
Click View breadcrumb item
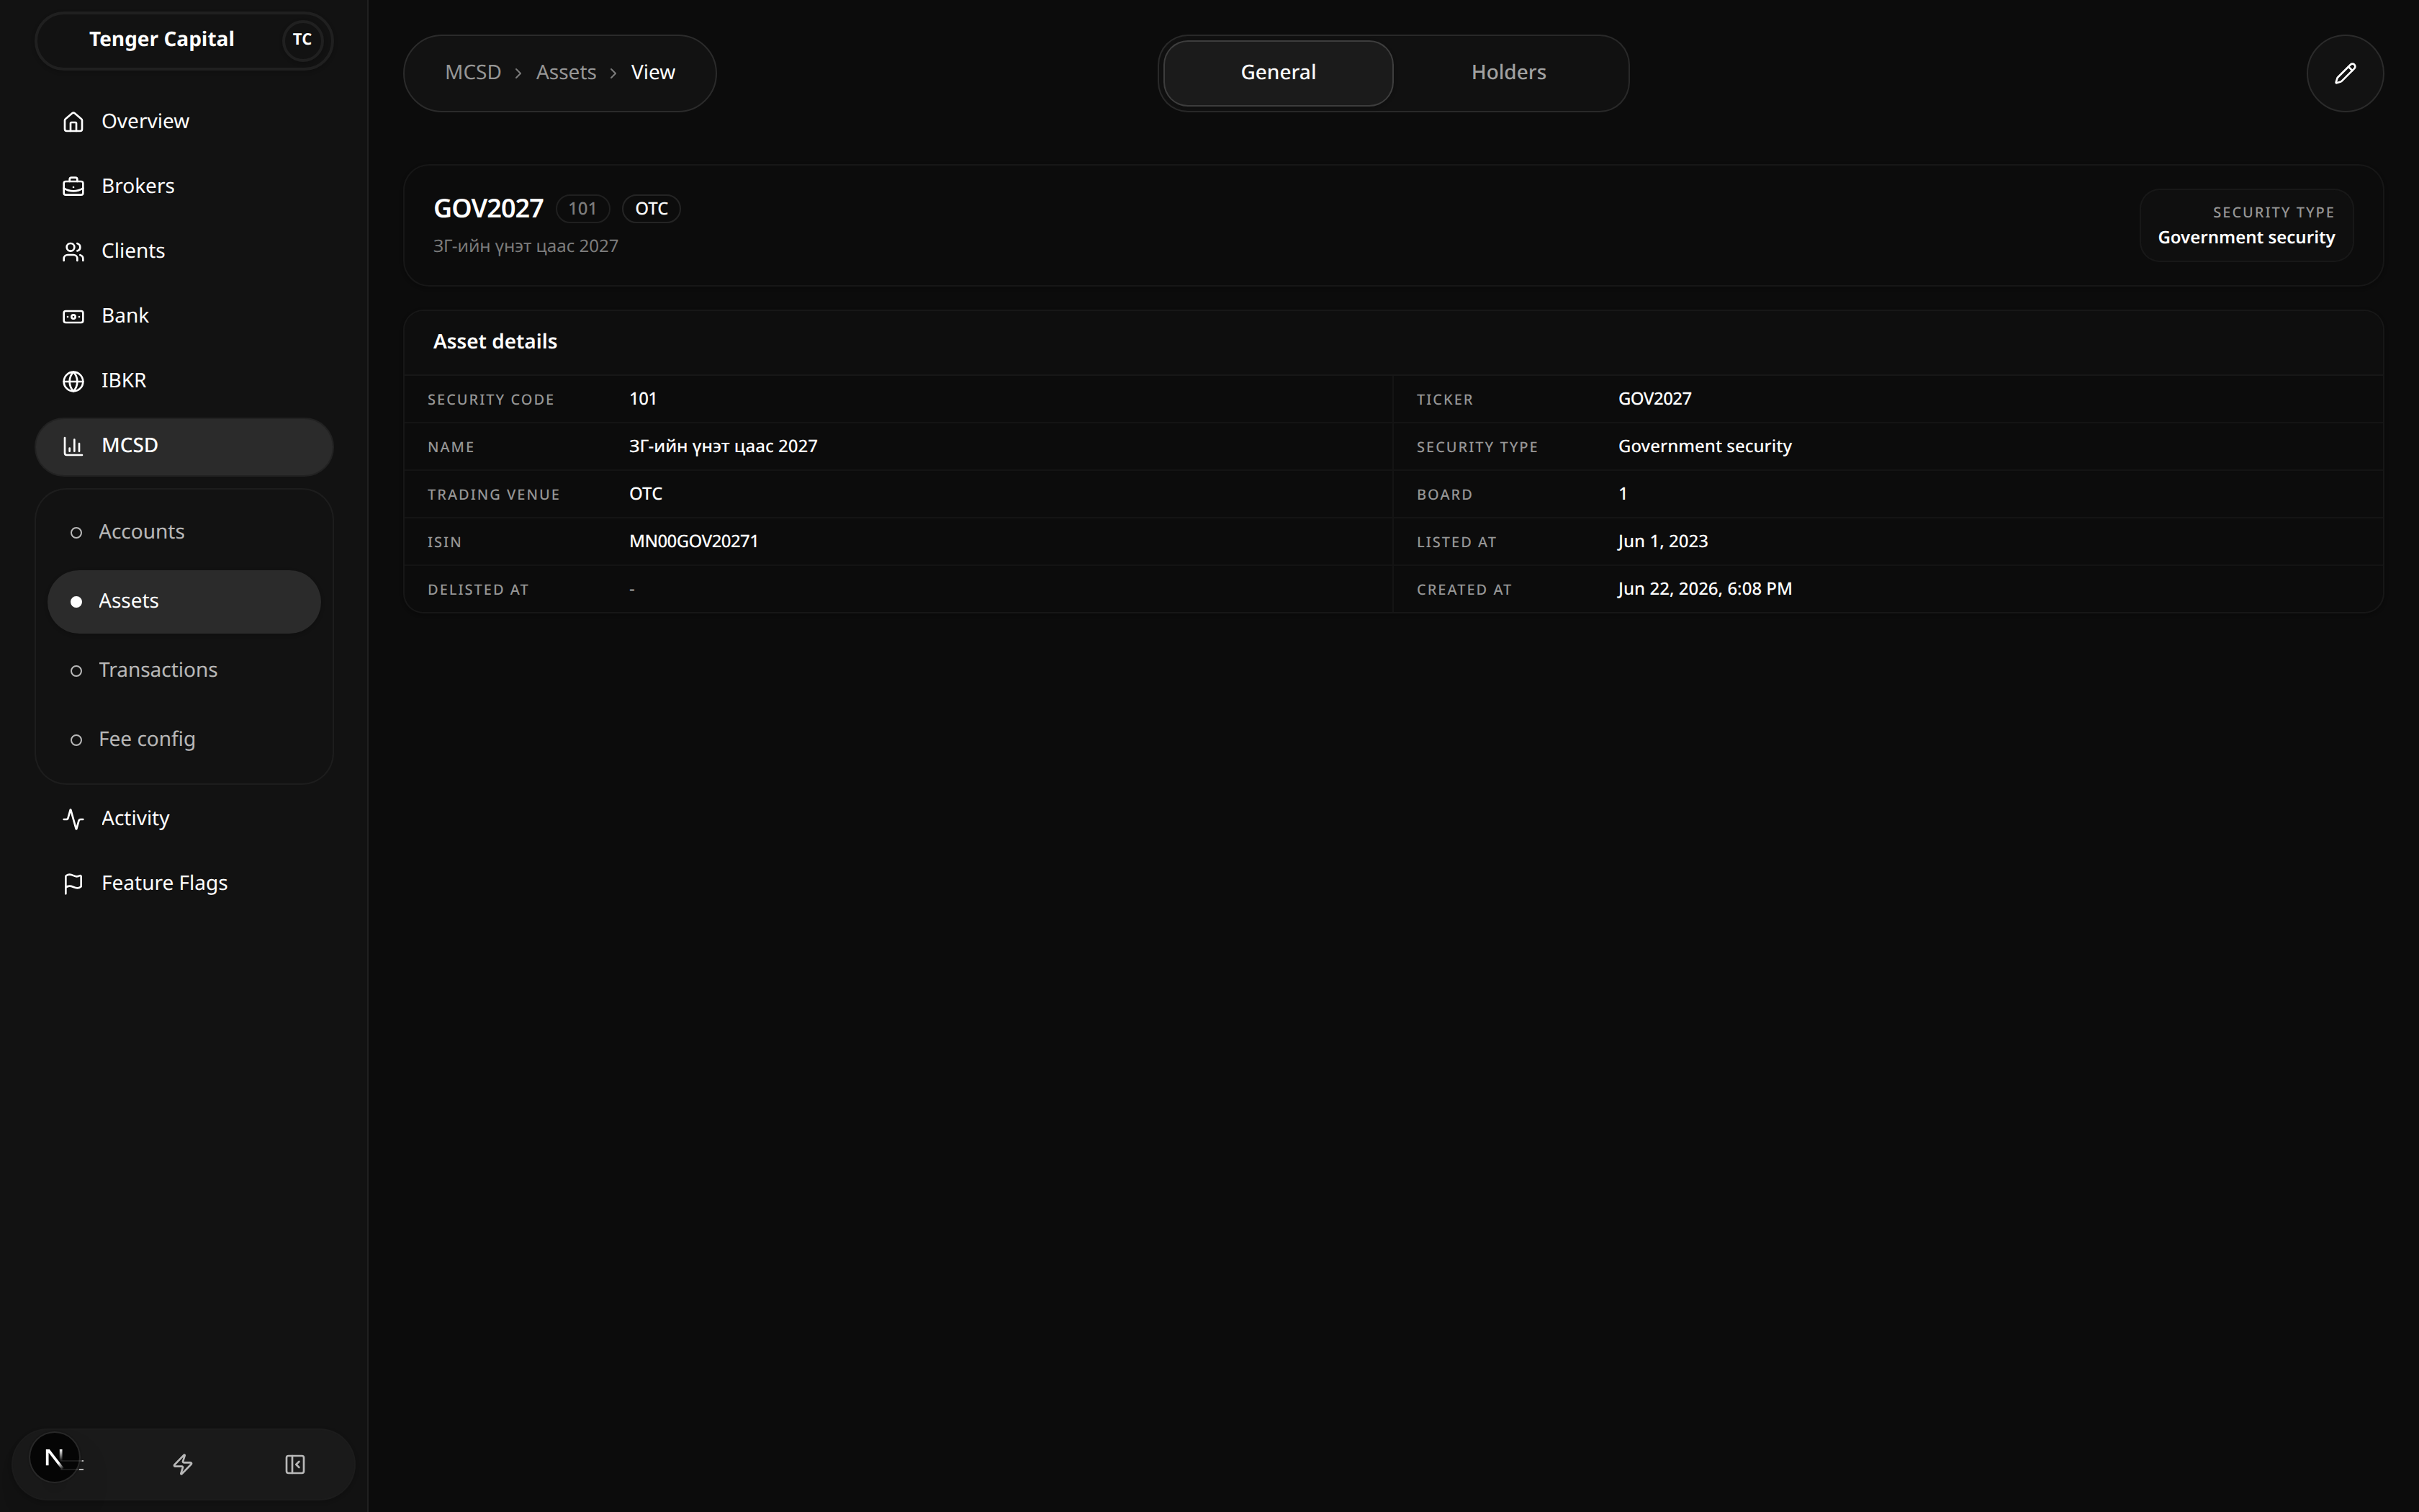[x=653, y=73]
